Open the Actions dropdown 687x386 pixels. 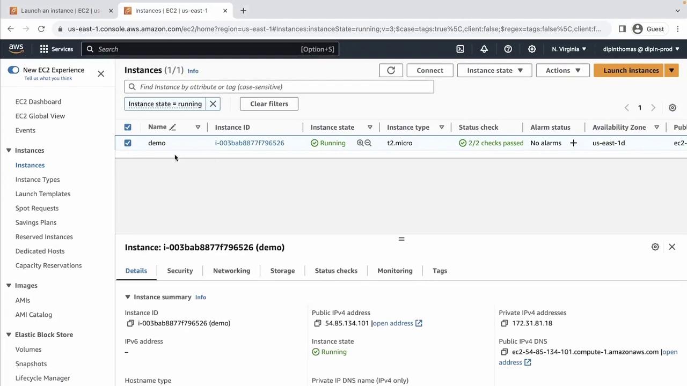[x=562, y=70]
